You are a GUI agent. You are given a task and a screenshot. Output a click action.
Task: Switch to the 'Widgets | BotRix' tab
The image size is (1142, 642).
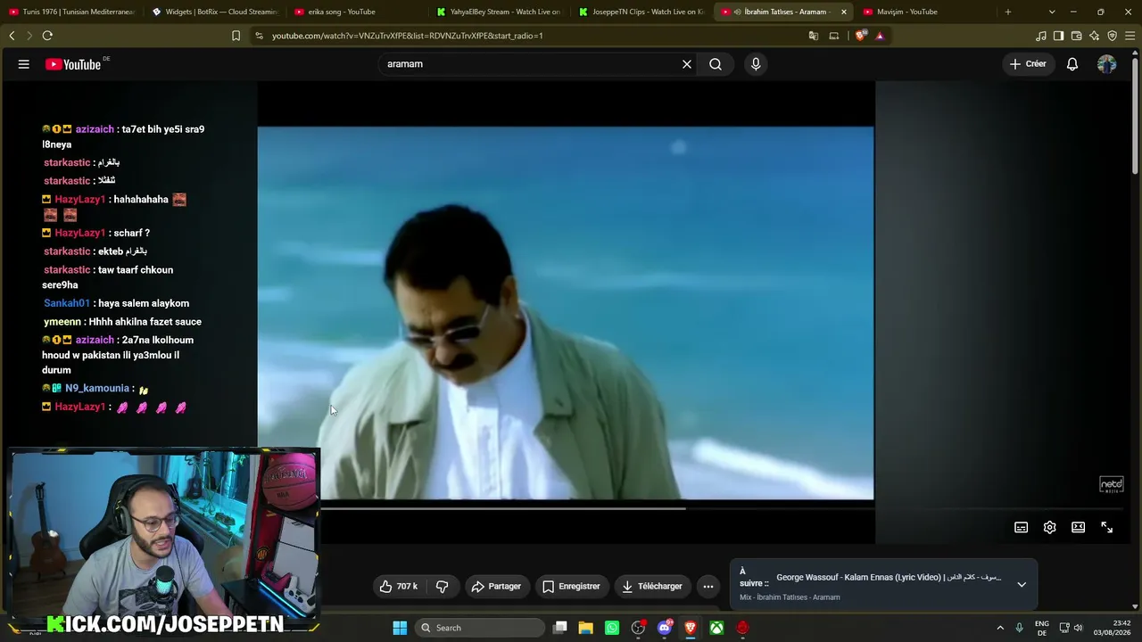coord(214,12)
